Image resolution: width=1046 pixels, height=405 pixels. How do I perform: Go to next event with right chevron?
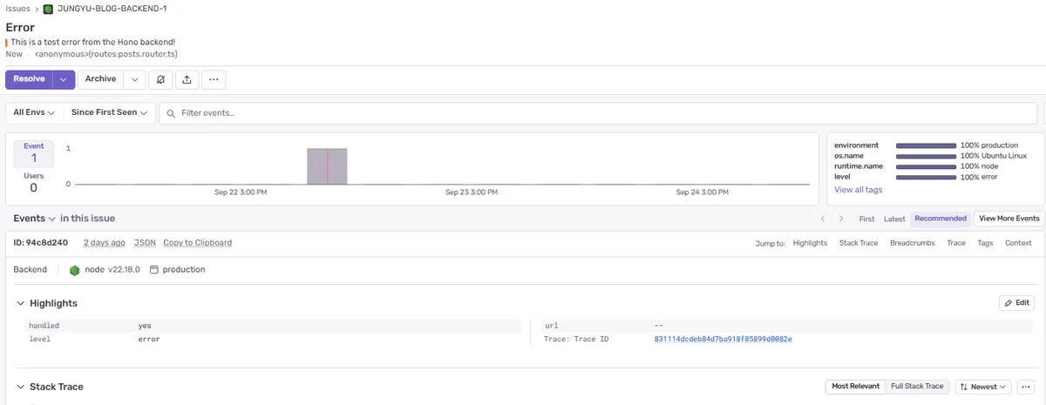(841, 219)
